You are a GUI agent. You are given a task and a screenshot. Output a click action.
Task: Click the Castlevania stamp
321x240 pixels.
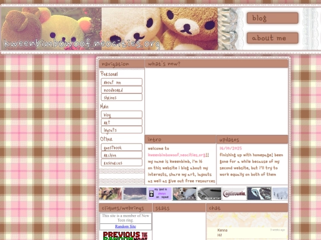(234, 193)
